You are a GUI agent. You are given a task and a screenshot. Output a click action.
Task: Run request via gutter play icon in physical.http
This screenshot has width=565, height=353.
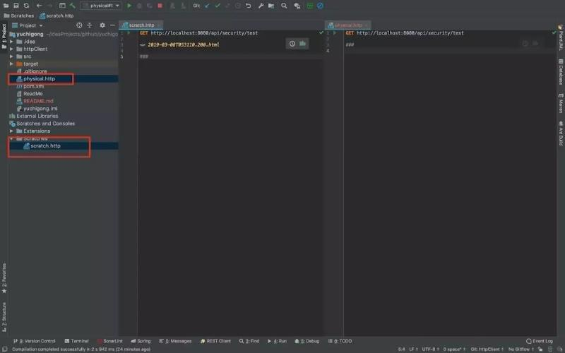pyautogui.click(x=335, y=32)
